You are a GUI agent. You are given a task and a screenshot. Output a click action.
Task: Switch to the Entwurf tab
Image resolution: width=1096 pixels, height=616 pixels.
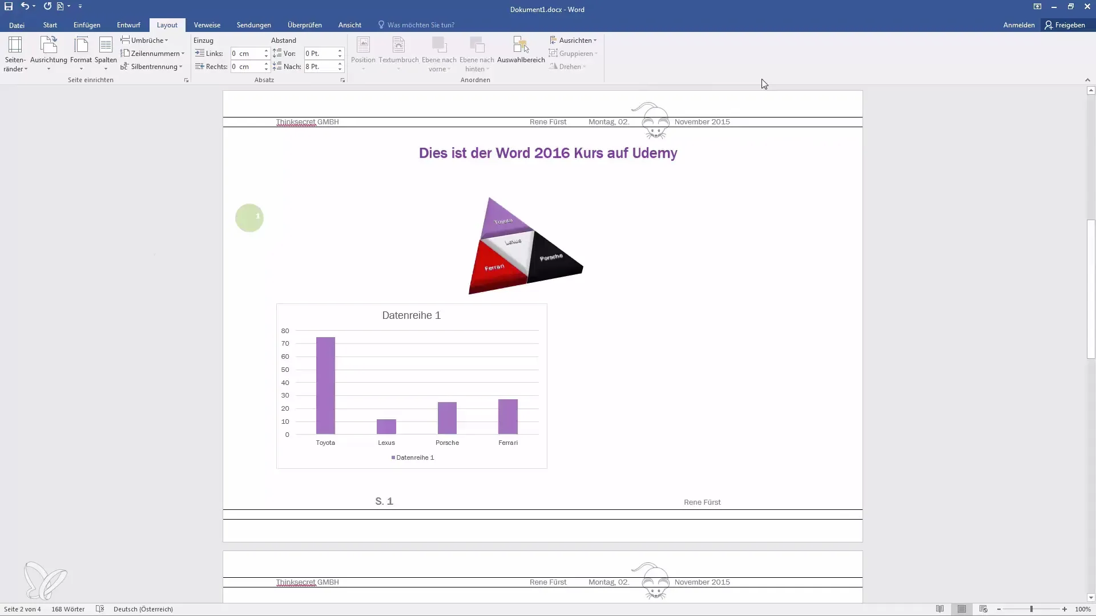[128, 25]
